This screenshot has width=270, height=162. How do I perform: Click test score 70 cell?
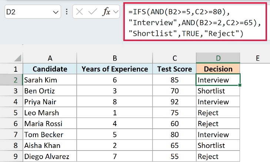coord(174,91)
